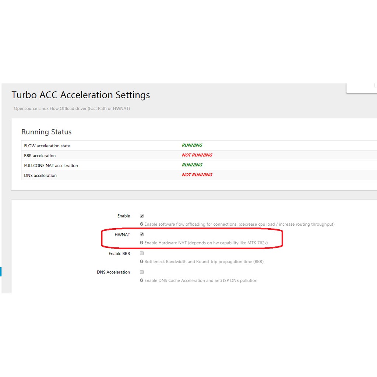The image size is (377, 377).
Task: Click the DNS Acceleration option label
Action: [x=113, y=272]
